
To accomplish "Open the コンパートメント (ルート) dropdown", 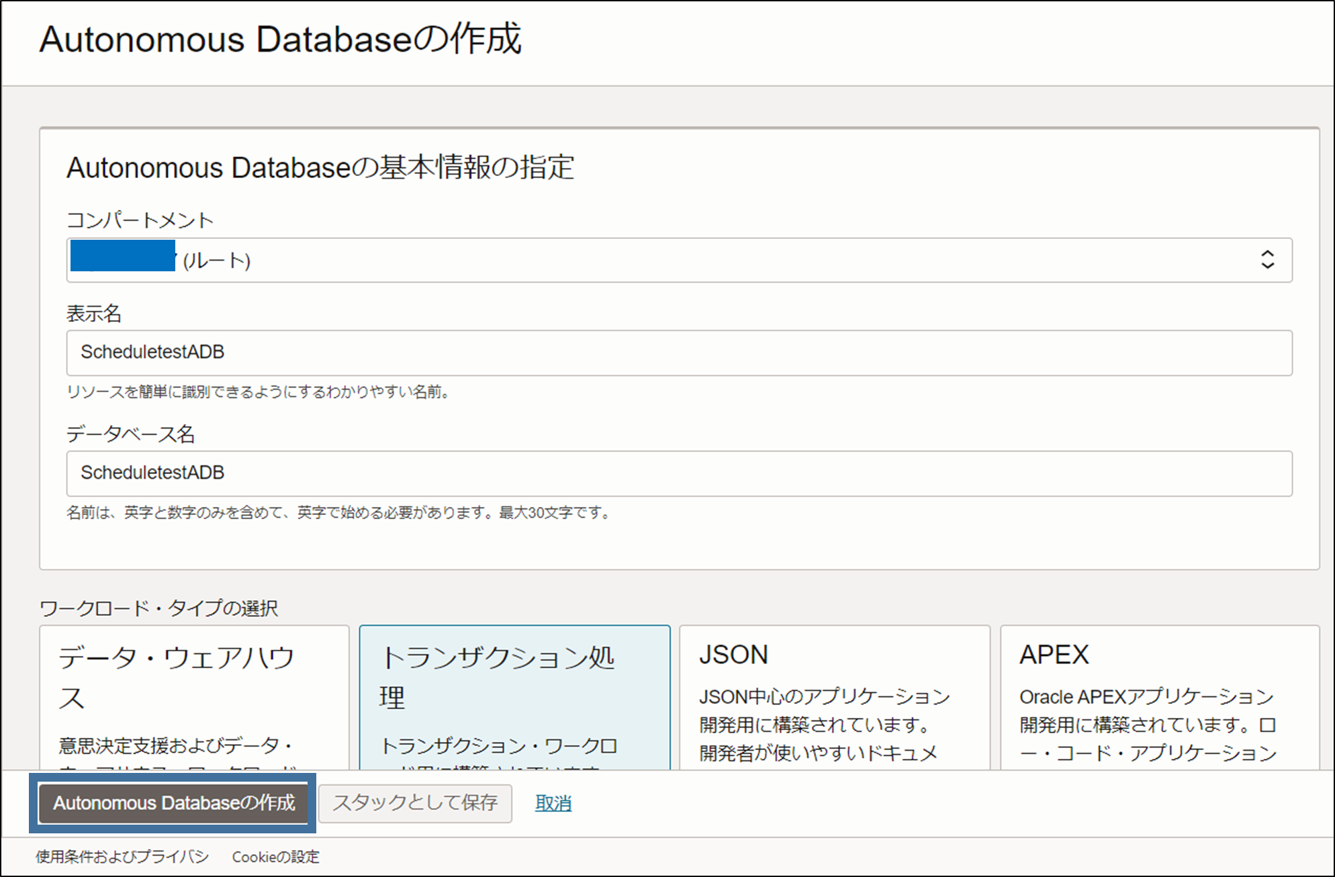I will point(678,260).
